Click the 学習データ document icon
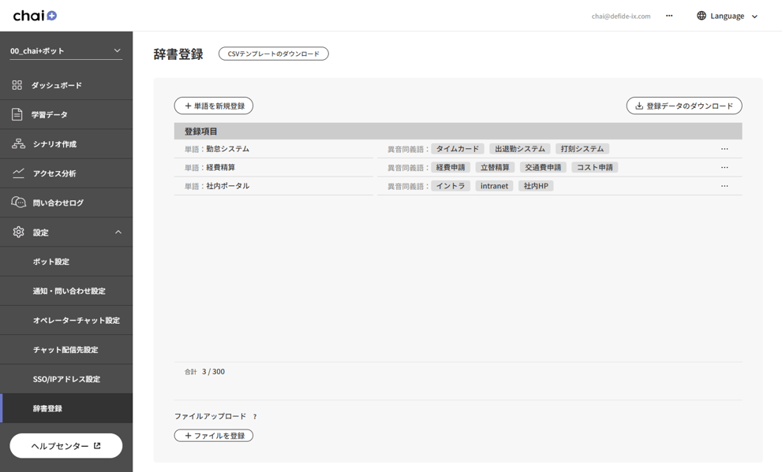 (17, 114)
